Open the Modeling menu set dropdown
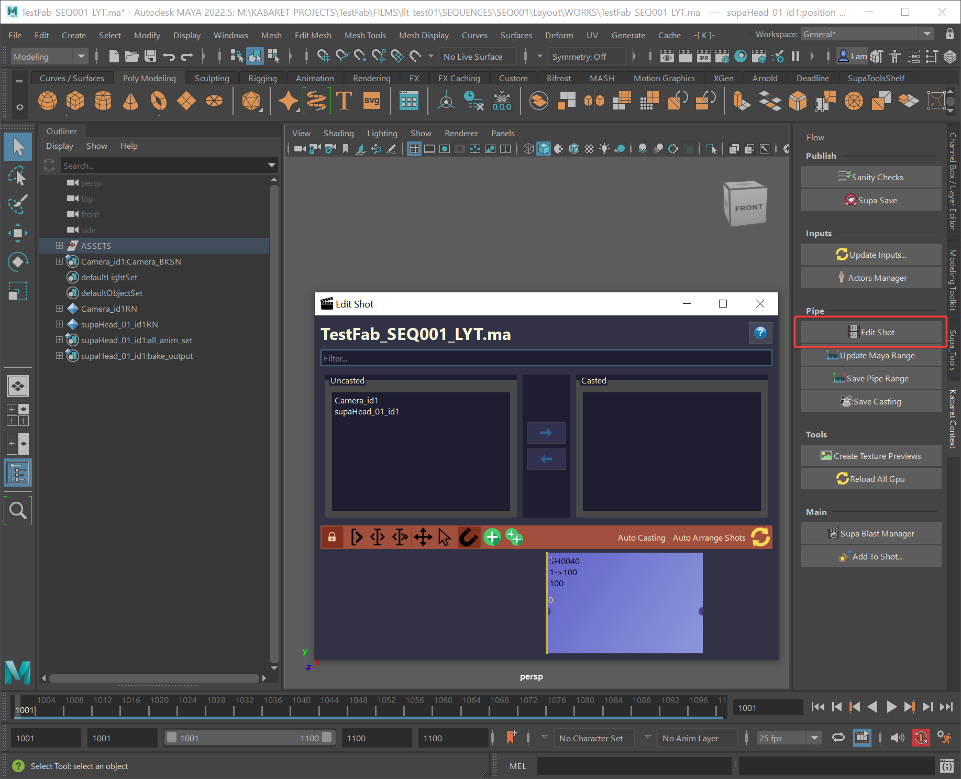 pos(49,57)
